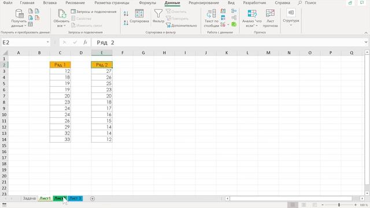Open Лист прогноза forecast sheet

point(270,18)
